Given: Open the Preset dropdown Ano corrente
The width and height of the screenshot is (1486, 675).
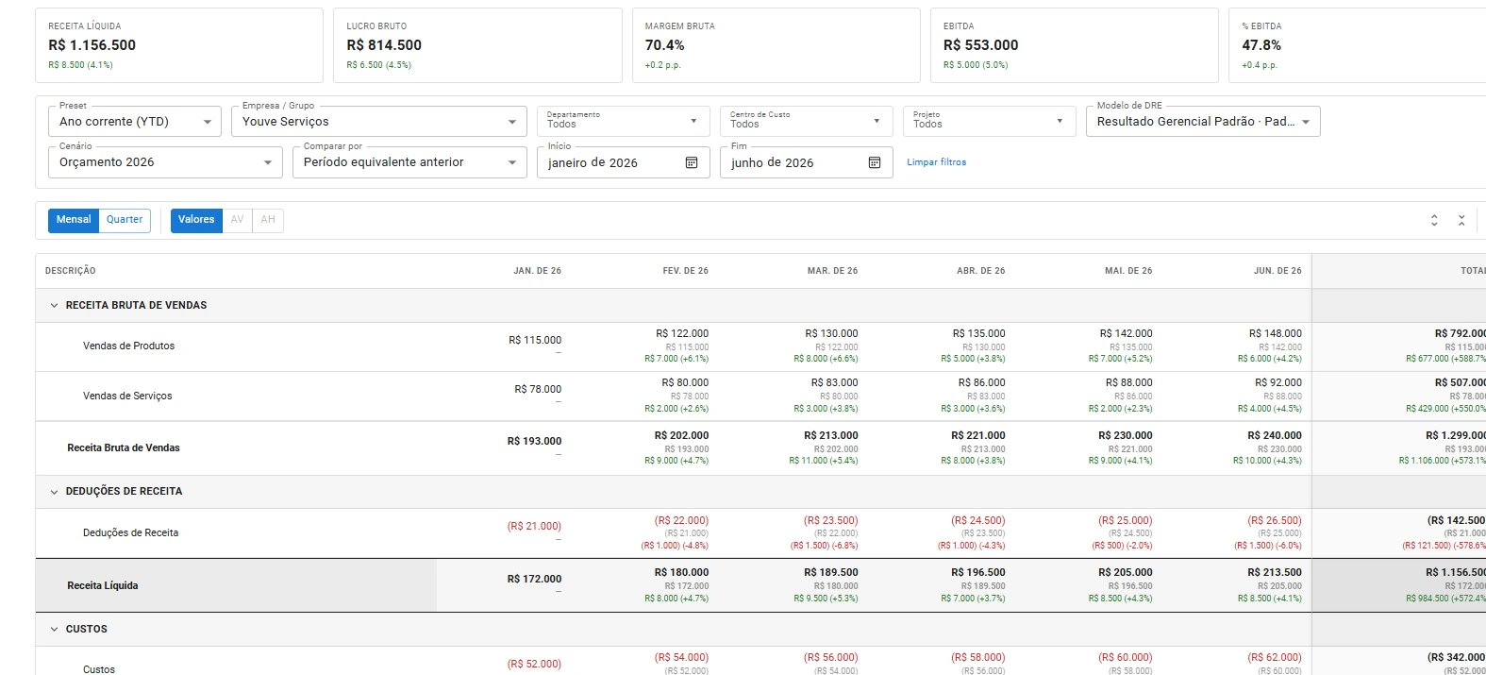Looking at the screenshot, I should [135, 122].
